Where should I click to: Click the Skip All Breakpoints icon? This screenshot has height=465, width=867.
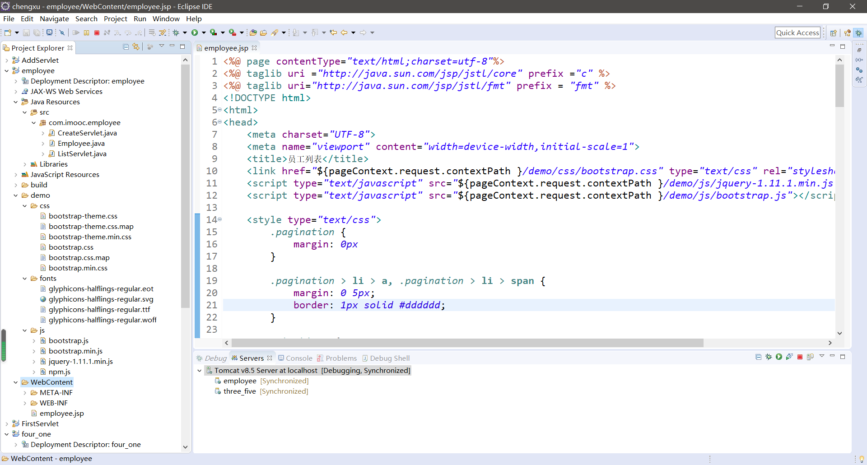coord(62,33)
